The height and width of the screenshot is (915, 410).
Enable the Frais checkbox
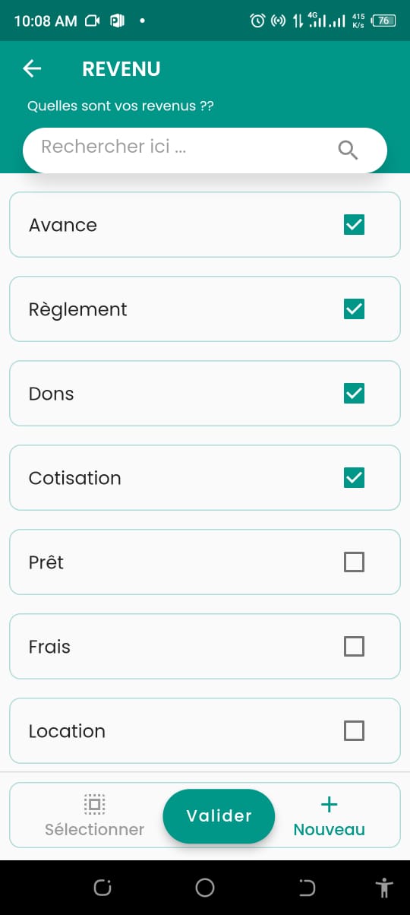click(x=354, y=647)
